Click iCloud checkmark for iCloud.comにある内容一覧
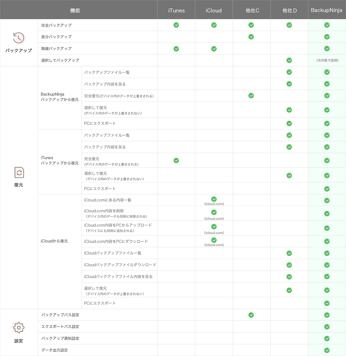The height and width of the screenshot is (356, 346). tap(214, 199)
